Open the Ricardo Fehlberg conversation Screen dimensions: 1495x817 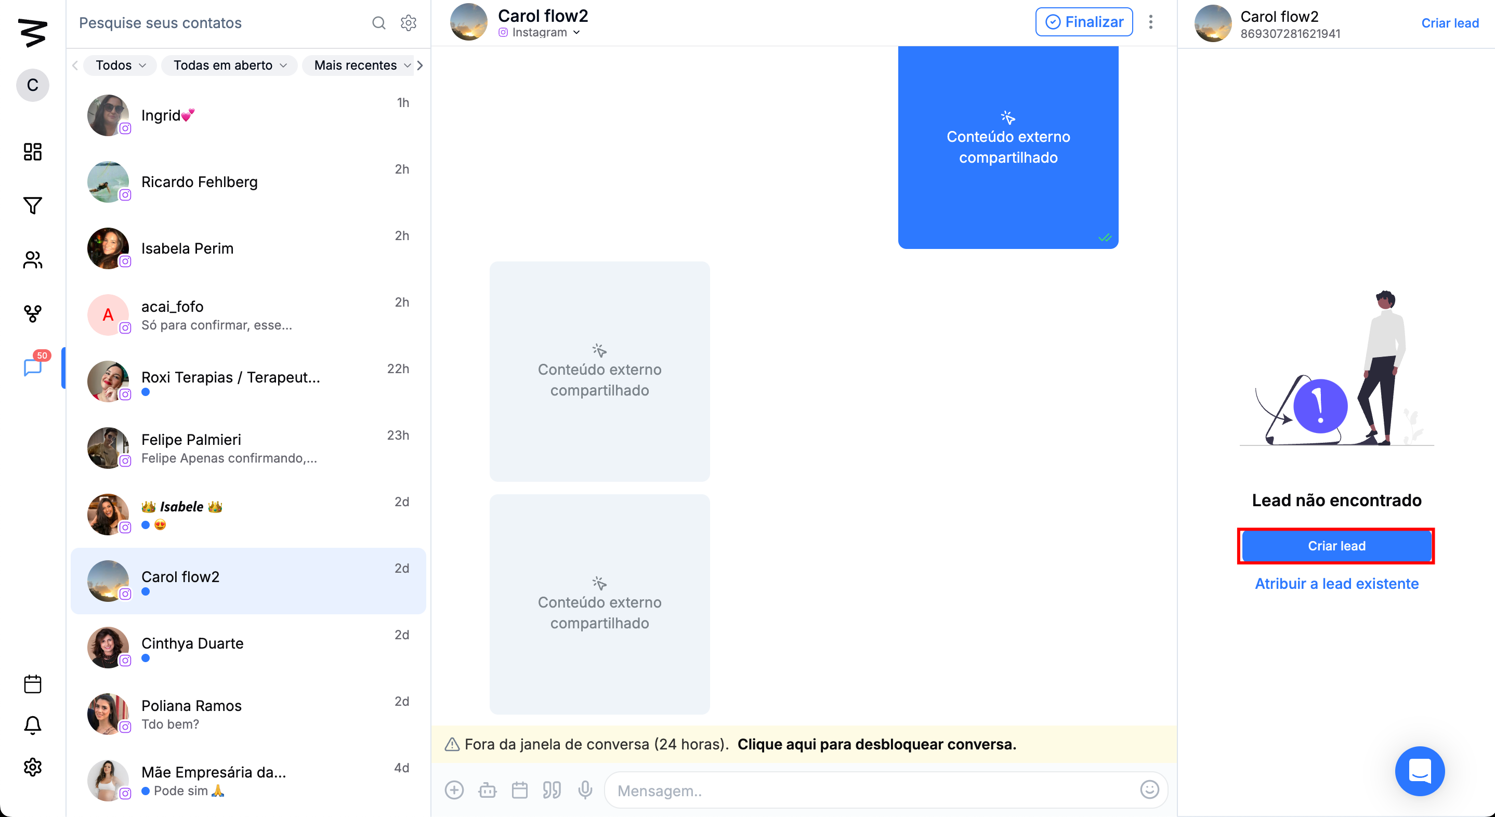pyautogui.click(x=248, y=181)
